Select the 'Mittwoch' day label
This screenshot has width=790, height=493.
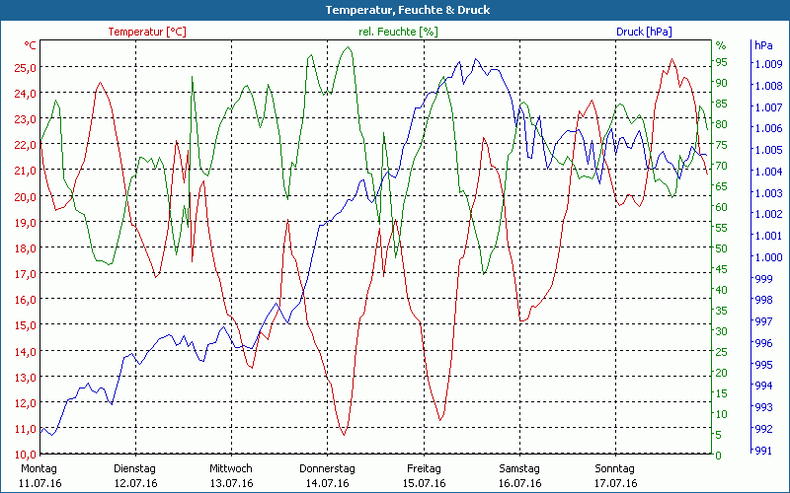coord(230,468)
